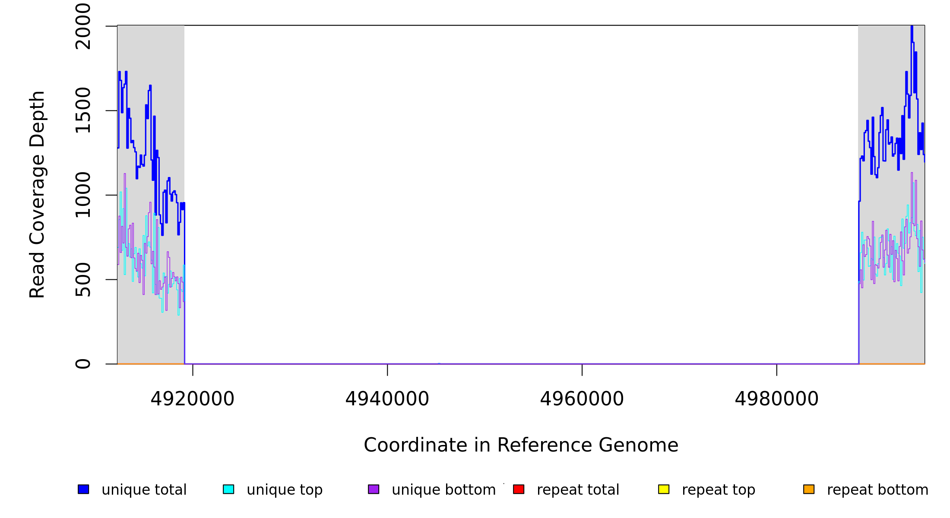Click the 'unique total' legend label
This screenshot has width=950, height=518.
(x=144, y=490)
